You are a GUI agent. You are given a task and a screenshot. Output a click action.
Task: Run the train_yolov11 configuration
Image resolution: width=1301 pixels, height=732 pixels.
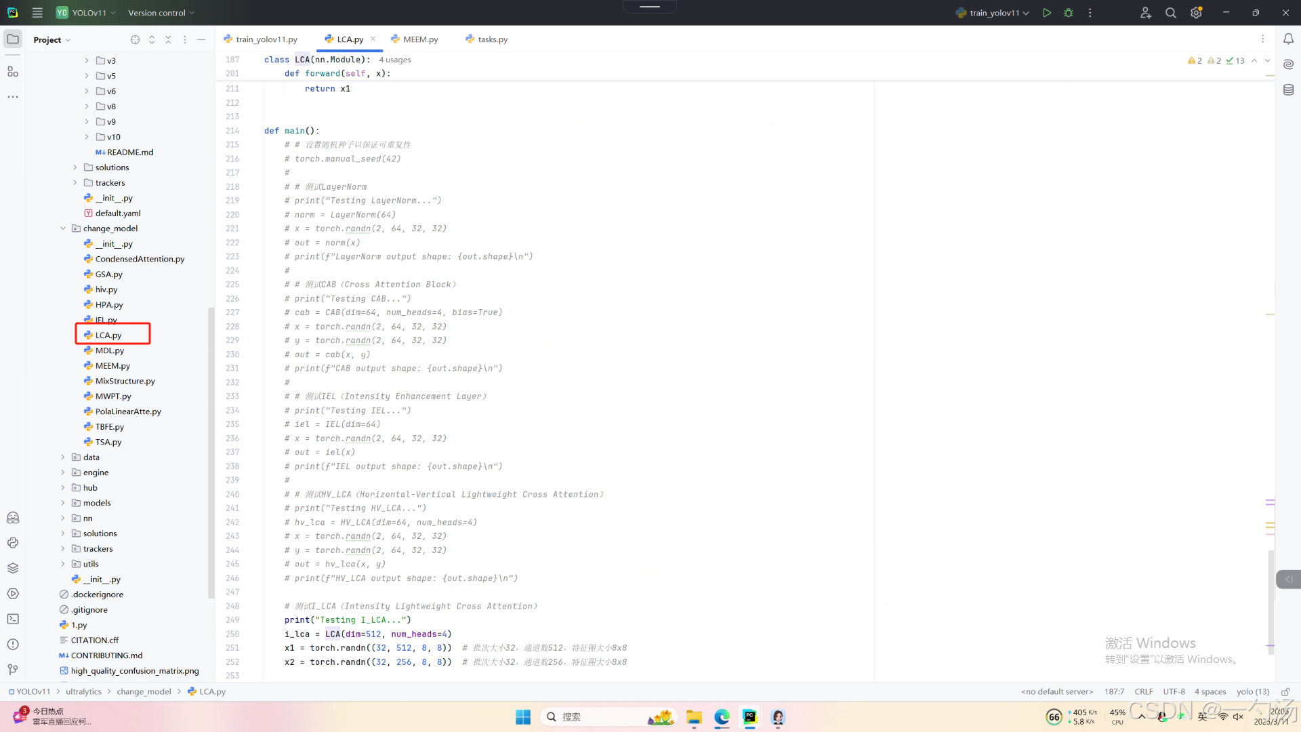pyautogui.click(x=1047, y=13)
